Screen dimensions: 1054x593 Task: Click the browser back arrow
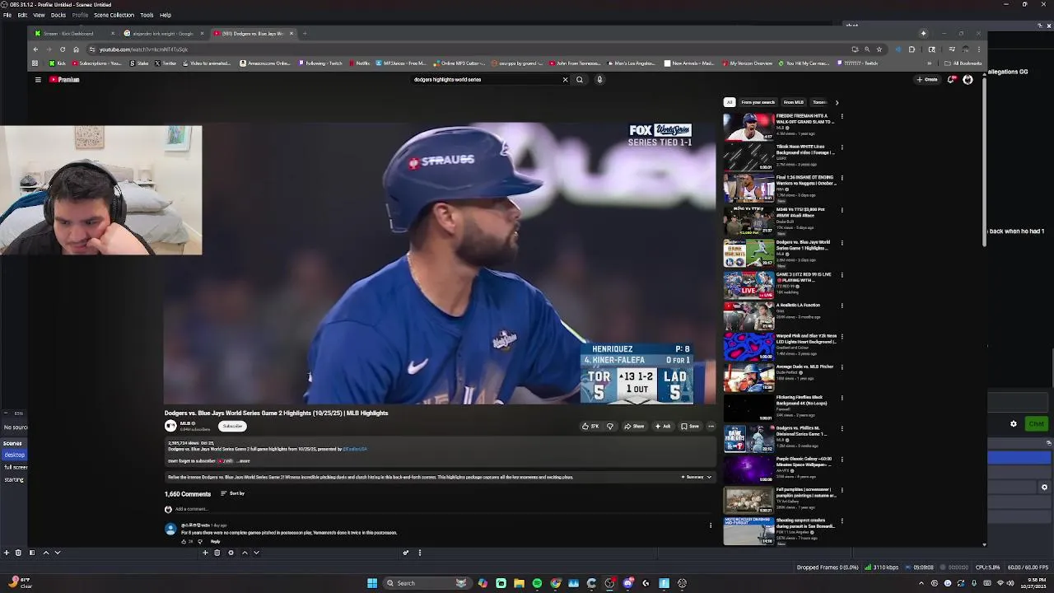pos(35,49)
